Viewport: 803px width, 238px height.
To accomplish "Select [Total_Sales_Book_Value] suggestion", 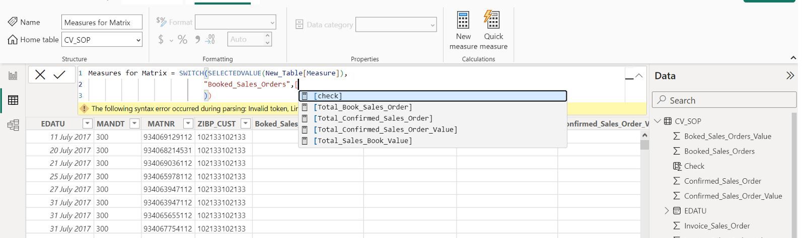I will [433, 141].
